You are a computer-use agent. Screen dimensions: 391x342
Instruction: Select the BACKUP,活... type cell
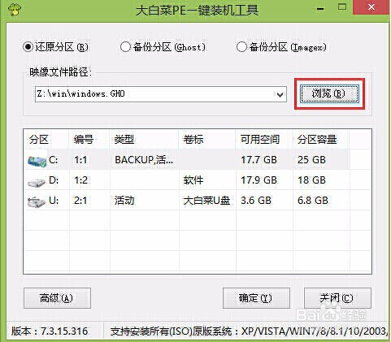click(144, 160)
